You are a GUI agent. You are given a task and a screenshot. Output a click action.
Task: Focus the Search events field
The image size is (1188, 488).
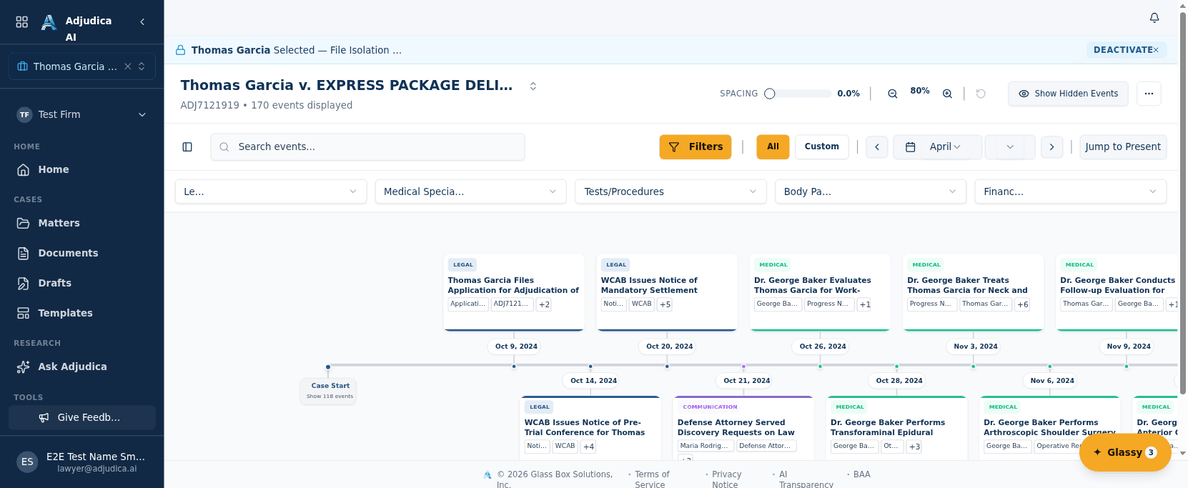pyautogui.click(x=367, y=146)
